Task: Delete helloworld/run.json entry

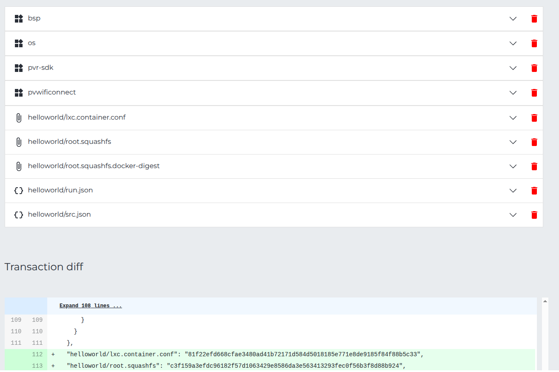Action: coord(534,191)
